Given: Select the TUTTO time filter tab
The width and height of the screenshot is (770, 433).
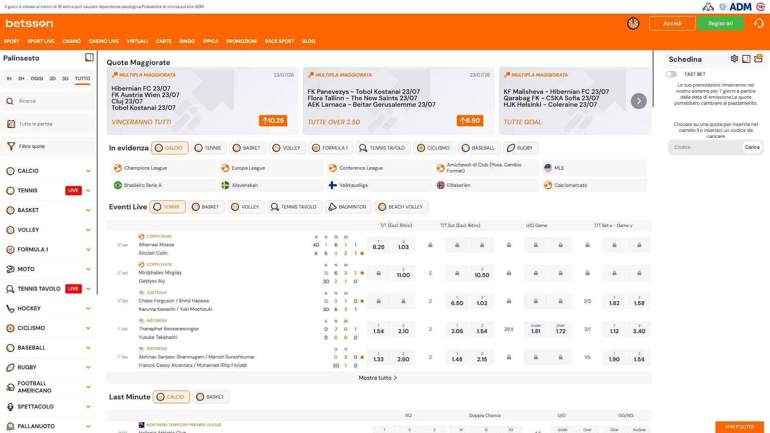Looking at the screenshot, I should click(83, 79).
